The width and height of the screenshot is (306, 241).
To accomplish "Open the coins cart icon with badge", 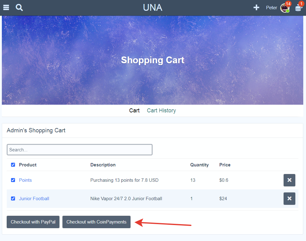I will click(298, 8).
